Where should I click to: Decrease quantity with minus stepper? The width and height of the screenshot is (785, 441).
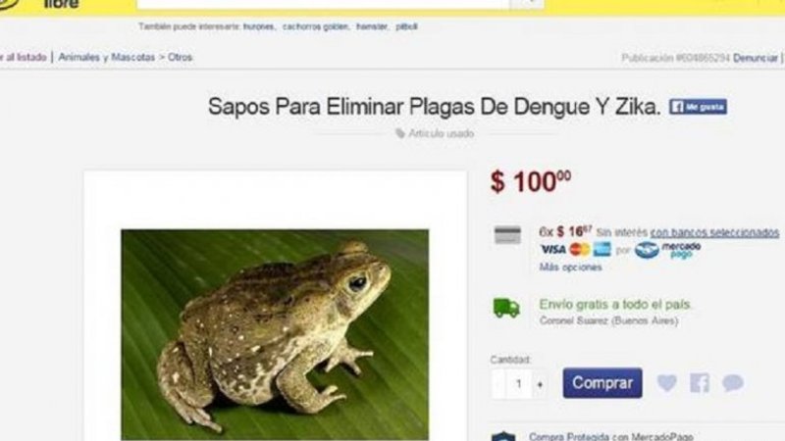coord(498,384)
